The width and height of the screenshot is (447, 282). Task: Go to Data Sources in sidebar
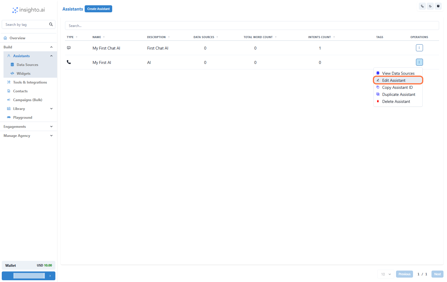coord(27,64)
